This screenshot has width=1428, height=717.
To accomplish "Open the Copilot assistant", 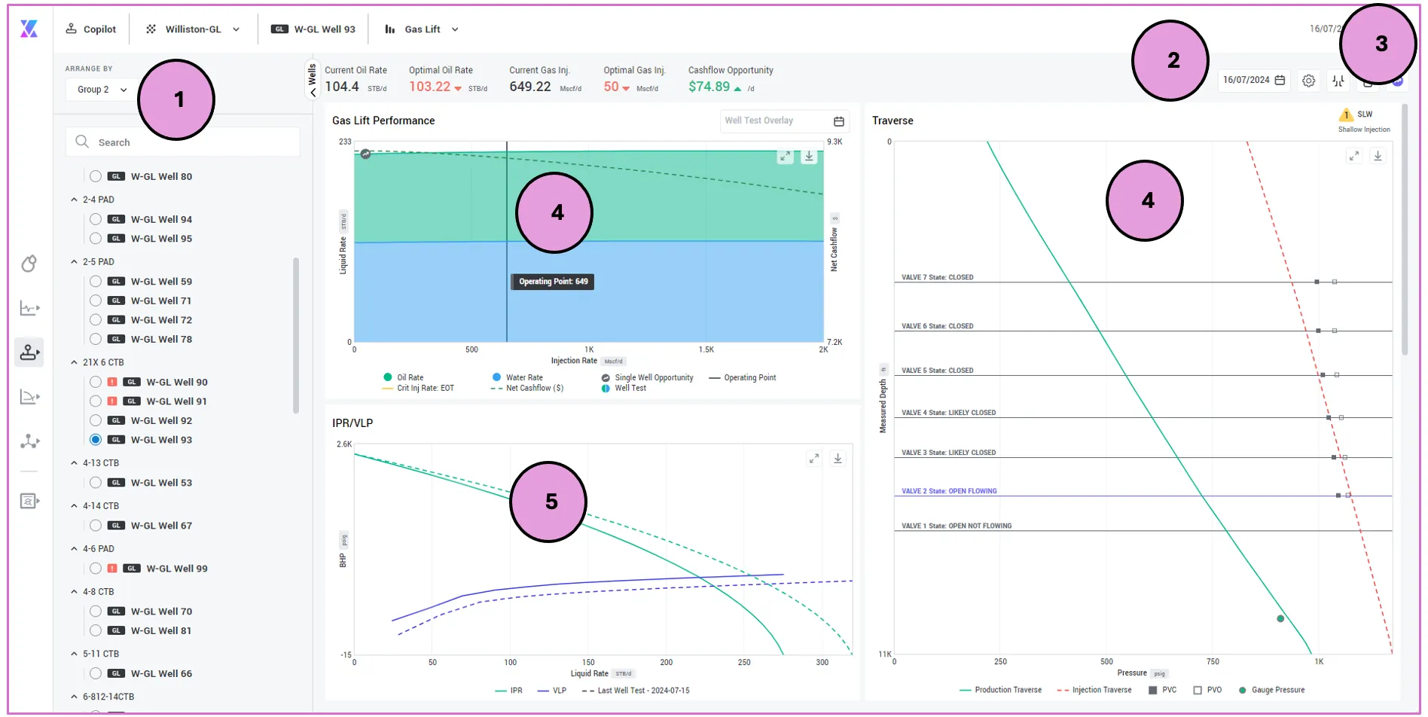I will tap(91, 29).
